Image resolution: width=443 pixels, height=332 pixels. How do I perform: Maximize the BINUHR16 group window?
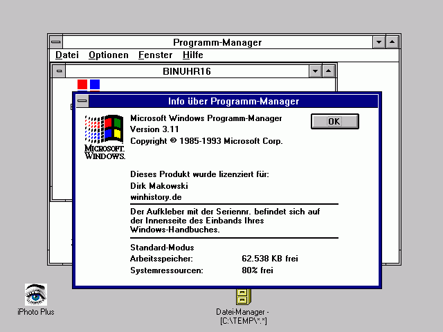pyautogui.click(x=328, y=71)
